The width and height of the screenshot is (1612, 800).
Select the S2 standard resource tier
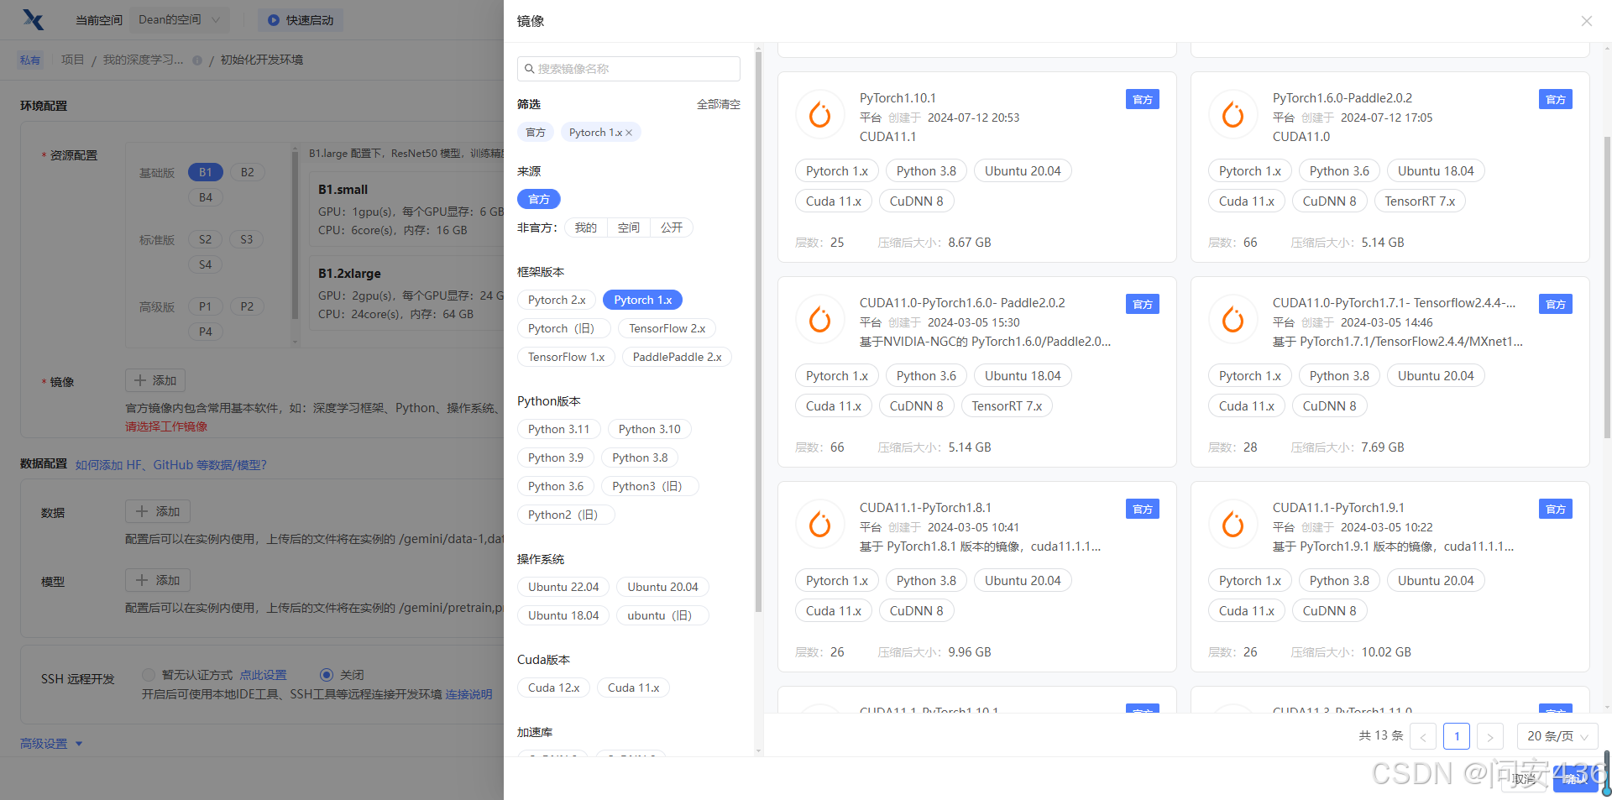(x=206, y=239)
